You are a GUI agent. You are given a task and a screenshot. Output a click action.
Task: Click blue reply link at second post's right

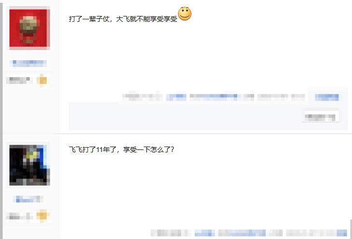tap(342, 233)
